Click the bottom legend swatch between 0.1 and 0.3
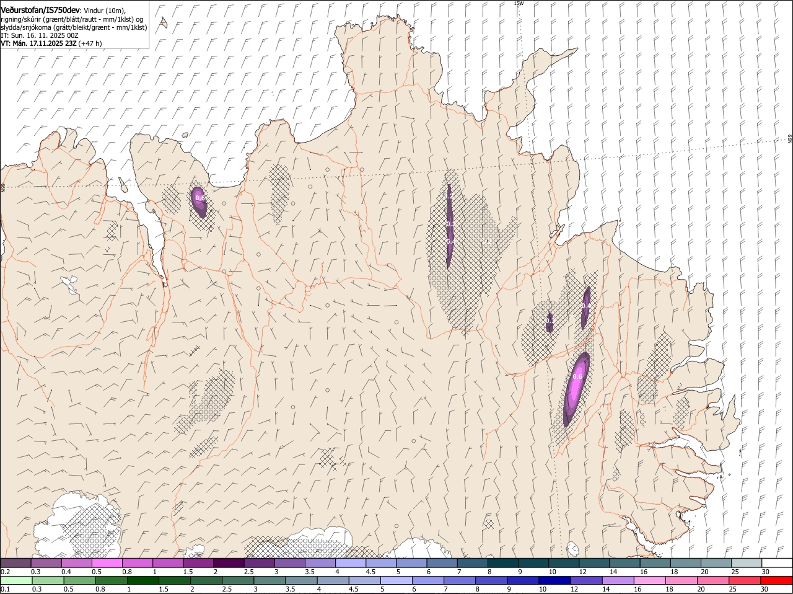 click(16, 580)
